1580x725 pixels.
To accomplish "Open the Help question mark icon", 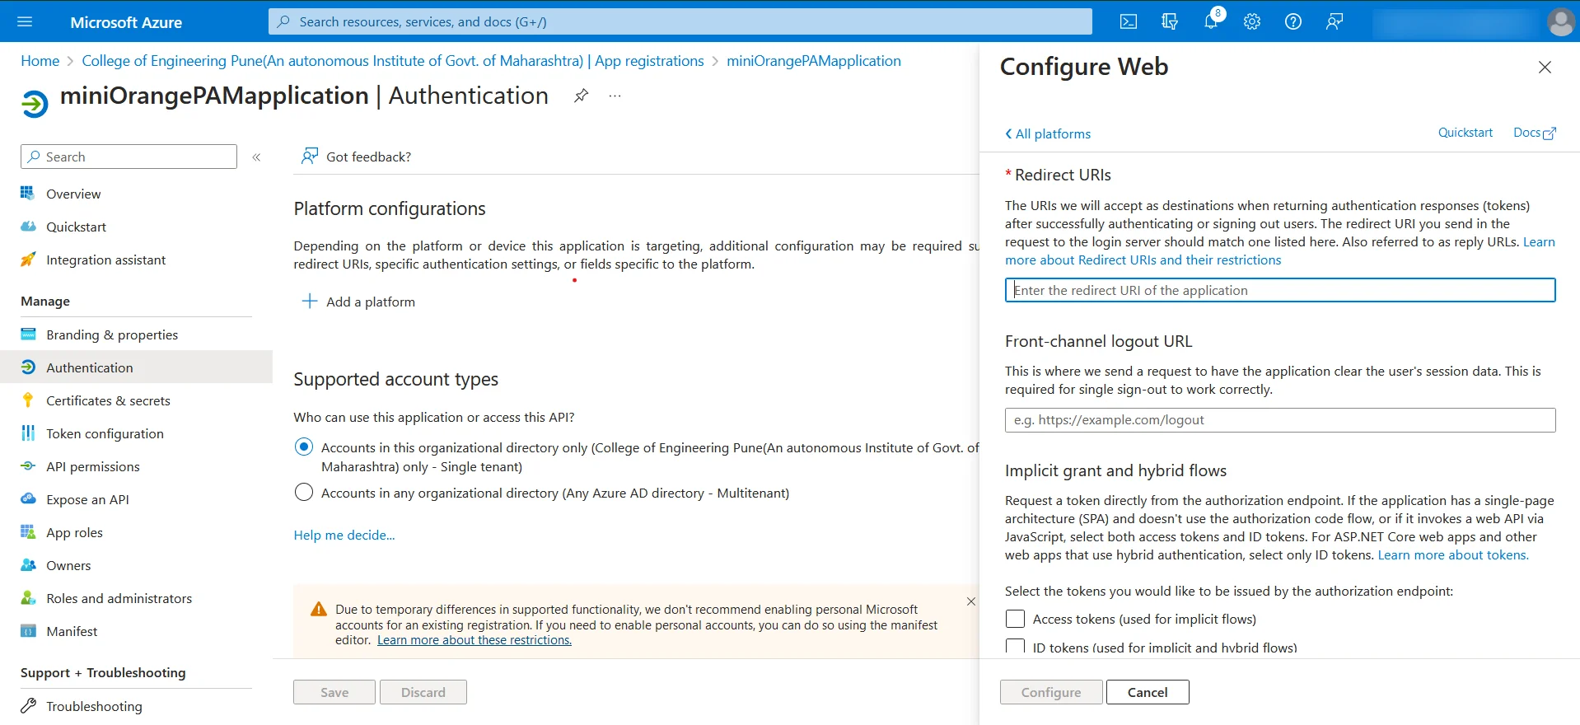I will coord(1293,21).
